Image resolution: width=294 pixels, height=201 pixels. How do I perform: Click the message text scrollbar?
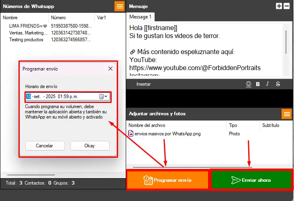pos(286,40)
